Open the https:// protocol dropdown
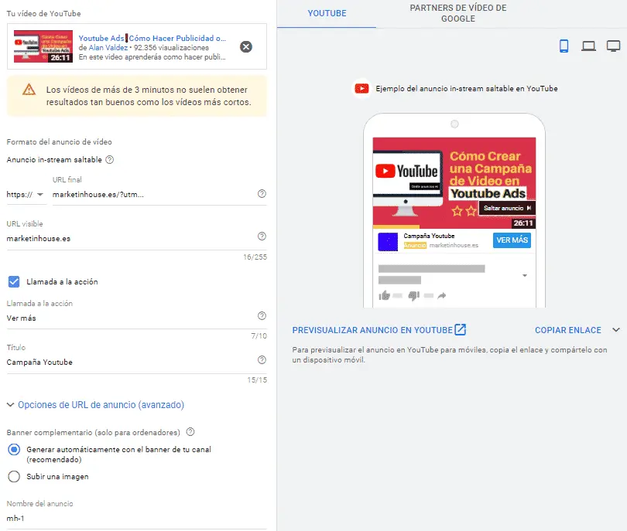This screenshot has height=531, width=627. pos(26,194)
